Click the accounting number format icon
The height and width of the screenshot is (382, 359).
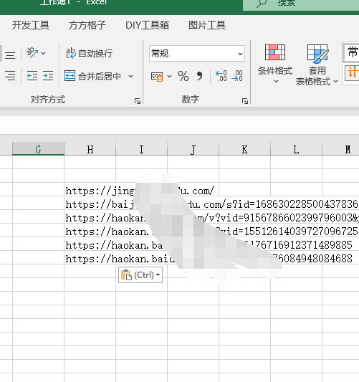pos(157,76)
